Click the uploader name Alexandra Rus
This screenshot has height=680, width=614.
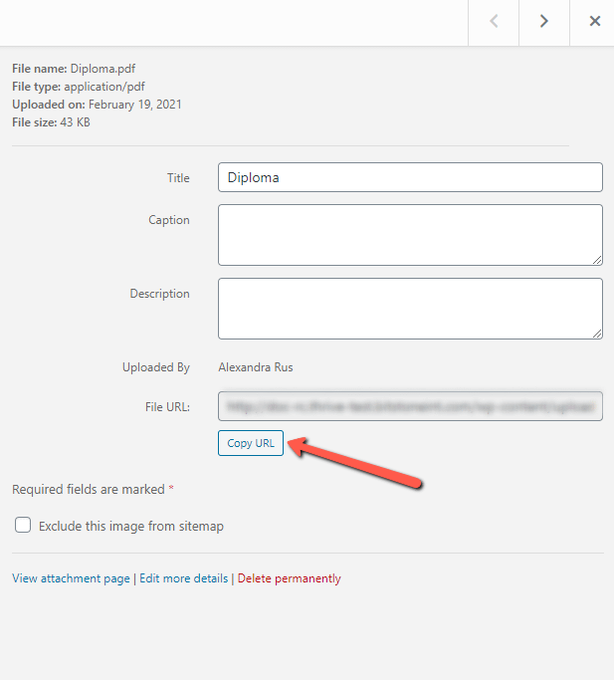(256, 367)
